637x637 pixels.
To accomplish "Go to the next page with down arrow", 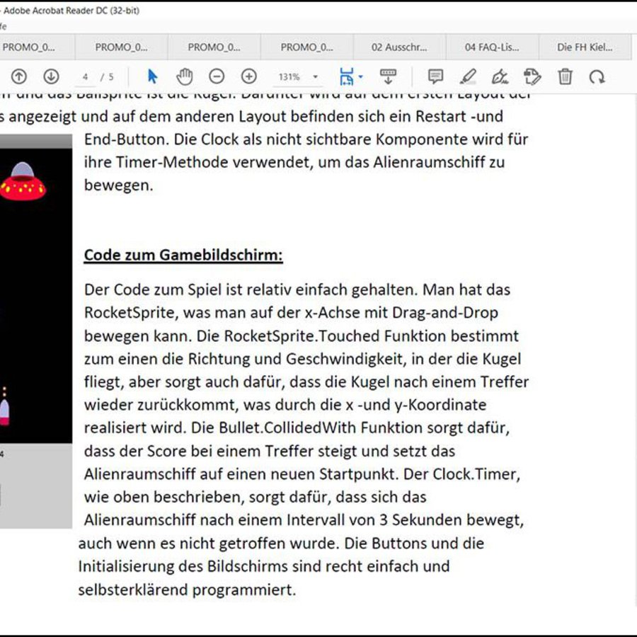I will (50, 76).
